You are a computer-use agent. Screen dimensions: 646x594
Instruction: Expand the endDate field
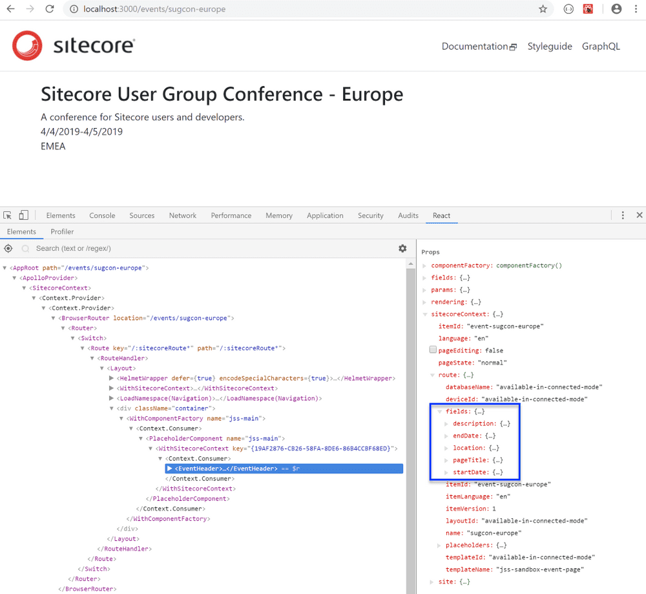(446, 436)
